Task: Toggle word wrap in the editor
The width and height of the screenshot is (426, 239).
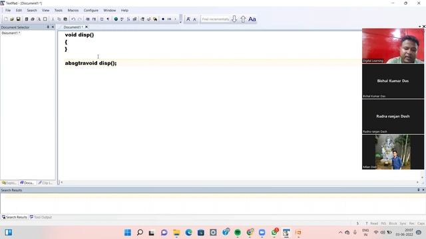Action: [x=102, y=19]
